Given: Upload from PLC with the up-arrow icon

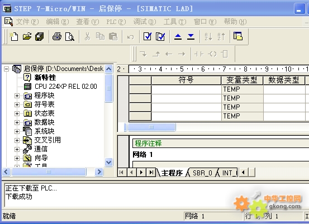Looking at the screenshot, I should pyautogui.click(x=178, y=36).
